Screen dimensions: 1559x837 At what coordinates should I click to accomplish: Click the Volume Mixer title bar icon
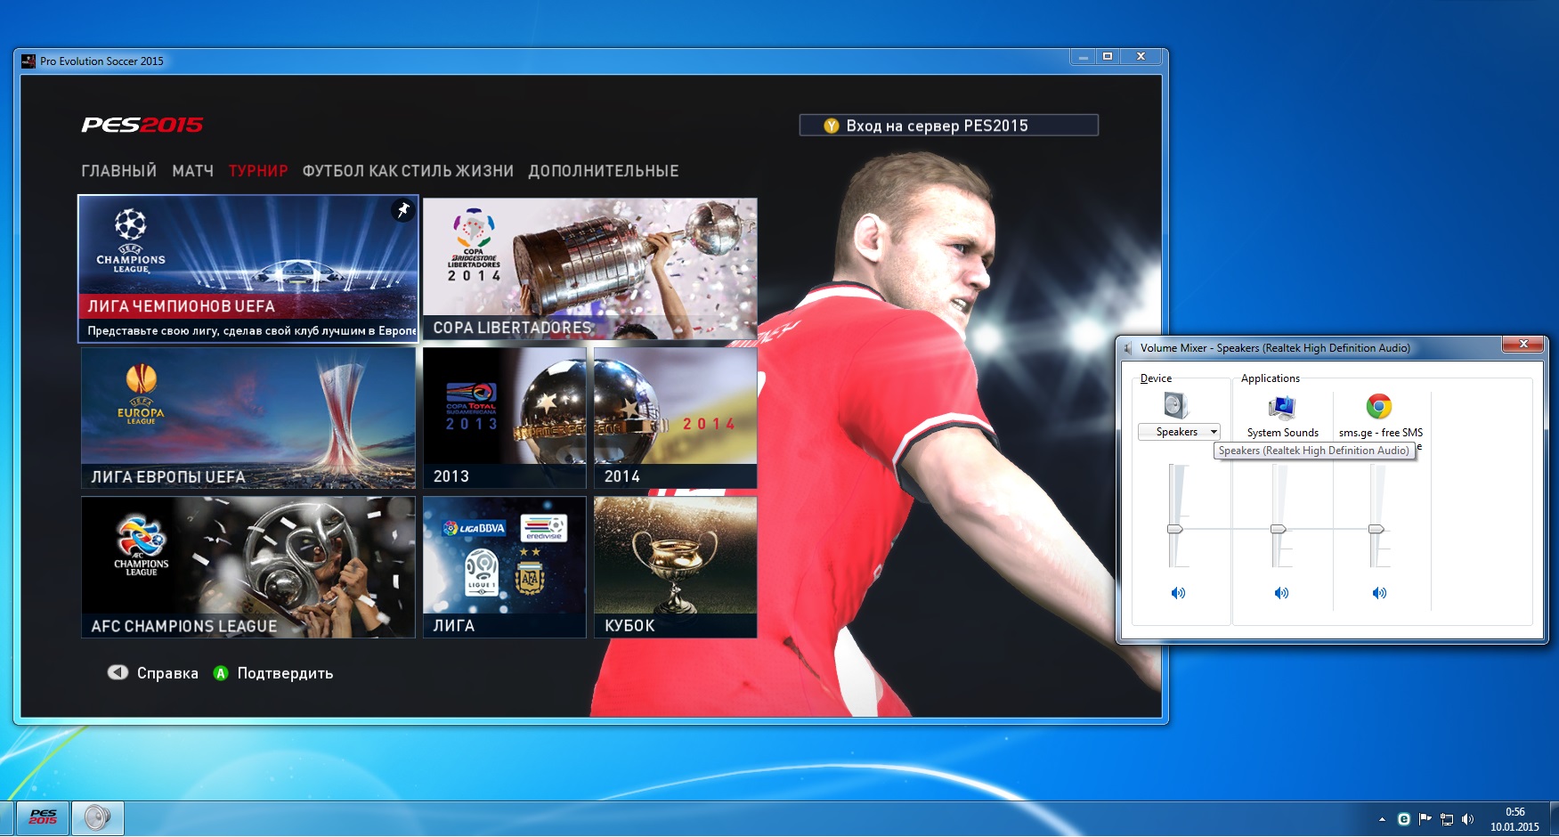coord(1129,348)
